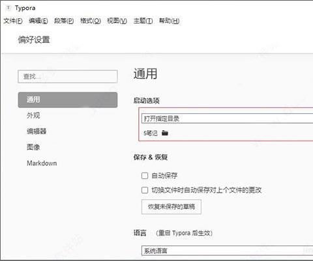Open the 主题(T) menu

(x=143, y=21)
